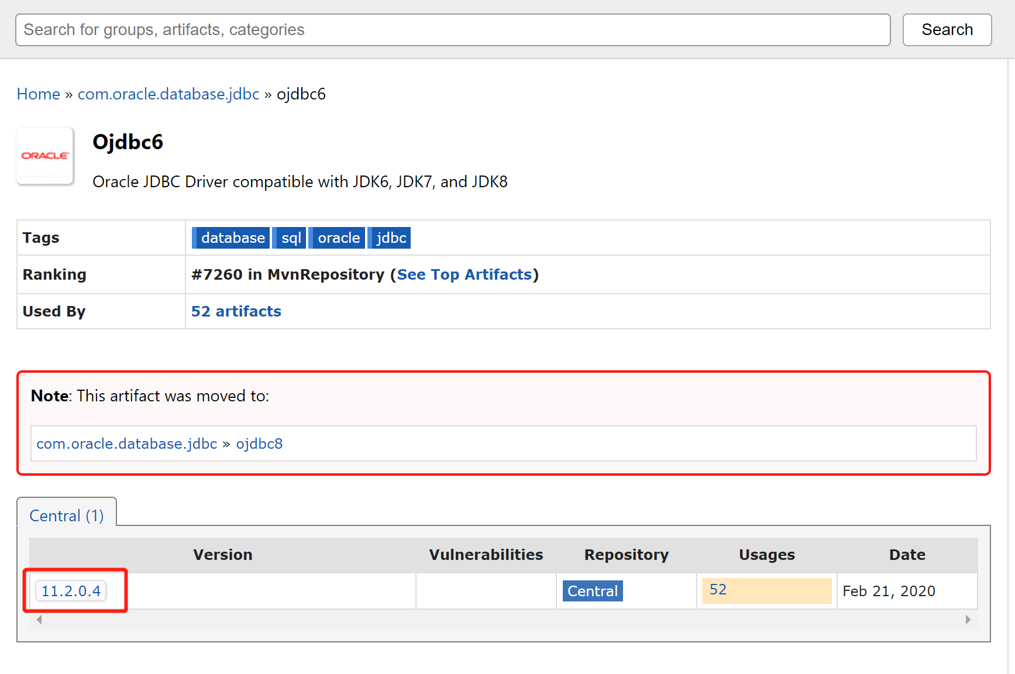The height and width of the screenshot is (674, 1015).
Task: Click the ojdbc6 breadcrumb text
Action: (301, 94)
